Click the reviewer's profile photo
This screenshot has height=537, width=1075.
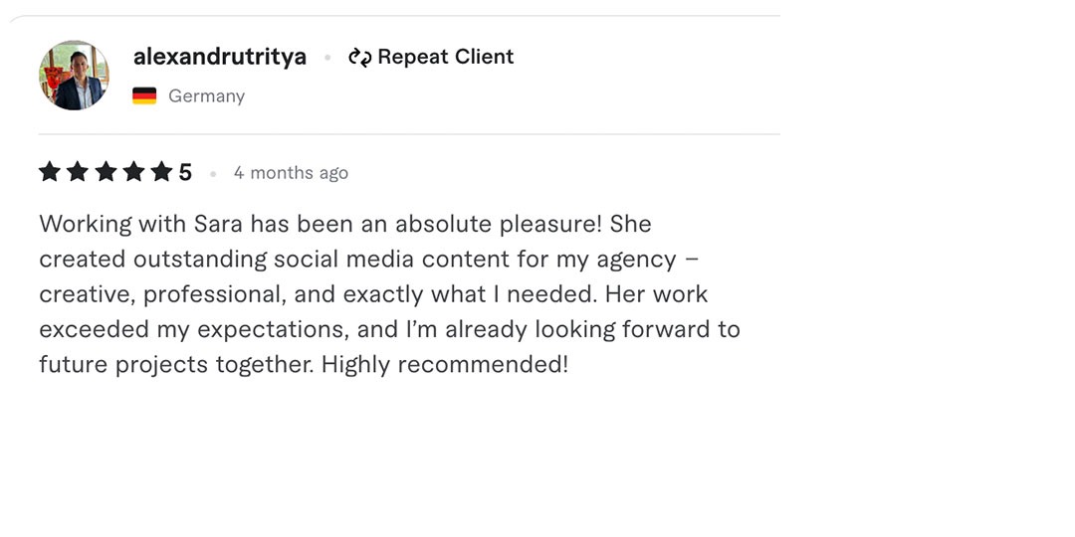(74, 76)
